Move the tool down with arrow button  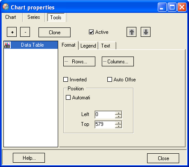[145, 32]
